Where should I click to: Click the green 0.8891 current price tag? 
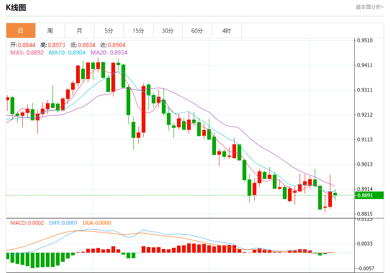(x=369, y=195)
